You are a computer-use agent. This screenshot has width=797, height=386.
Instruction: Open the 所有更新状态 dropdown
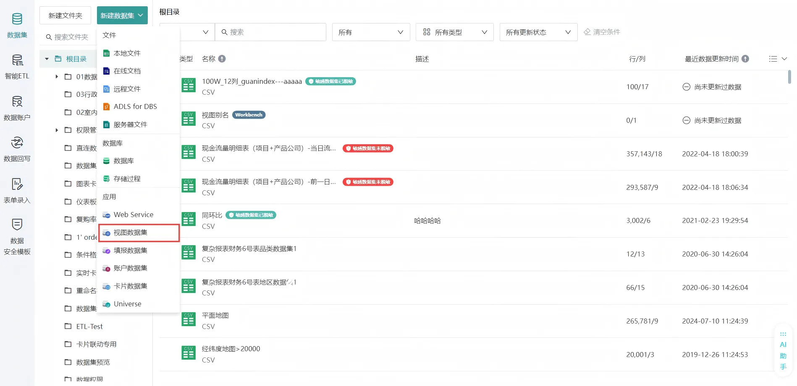[538, 32]
